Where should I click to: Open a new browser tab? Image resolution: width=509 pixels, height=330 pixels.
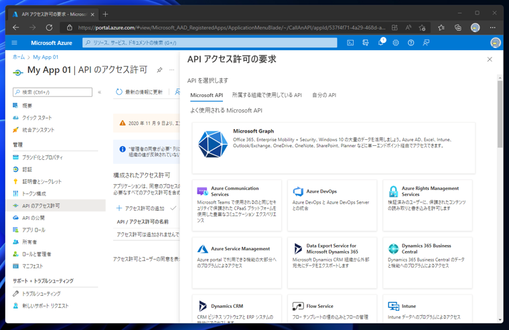[105, 14]
